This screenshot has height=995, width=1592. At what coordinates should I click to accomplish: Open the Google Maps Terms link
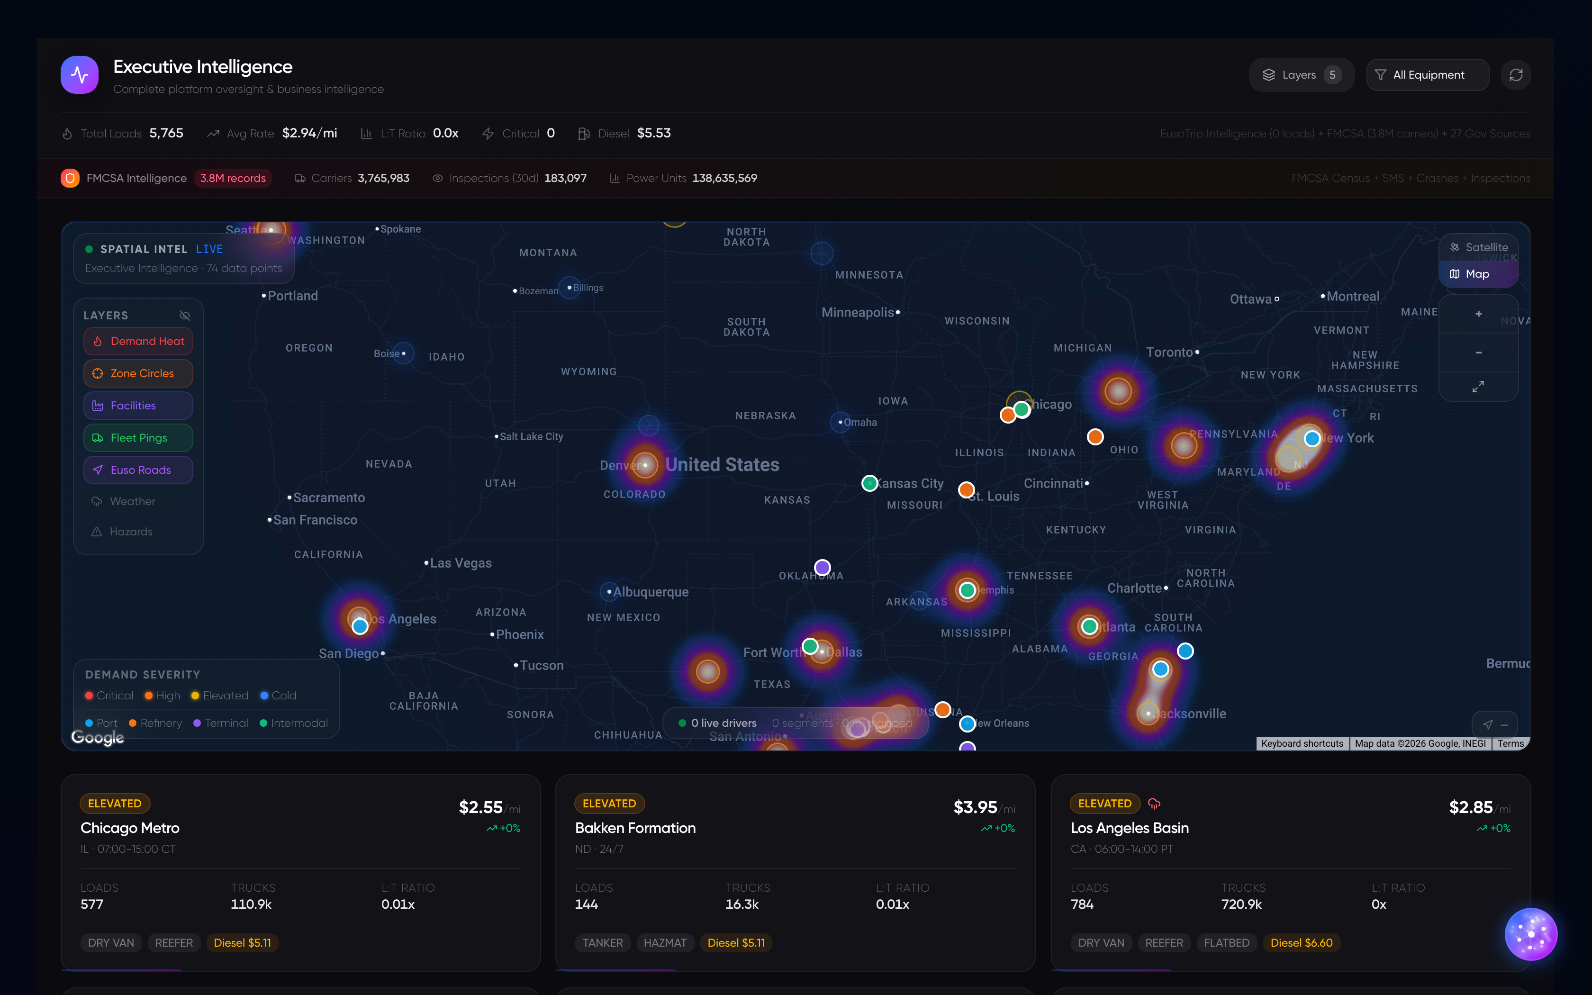tap(1511, 743)
